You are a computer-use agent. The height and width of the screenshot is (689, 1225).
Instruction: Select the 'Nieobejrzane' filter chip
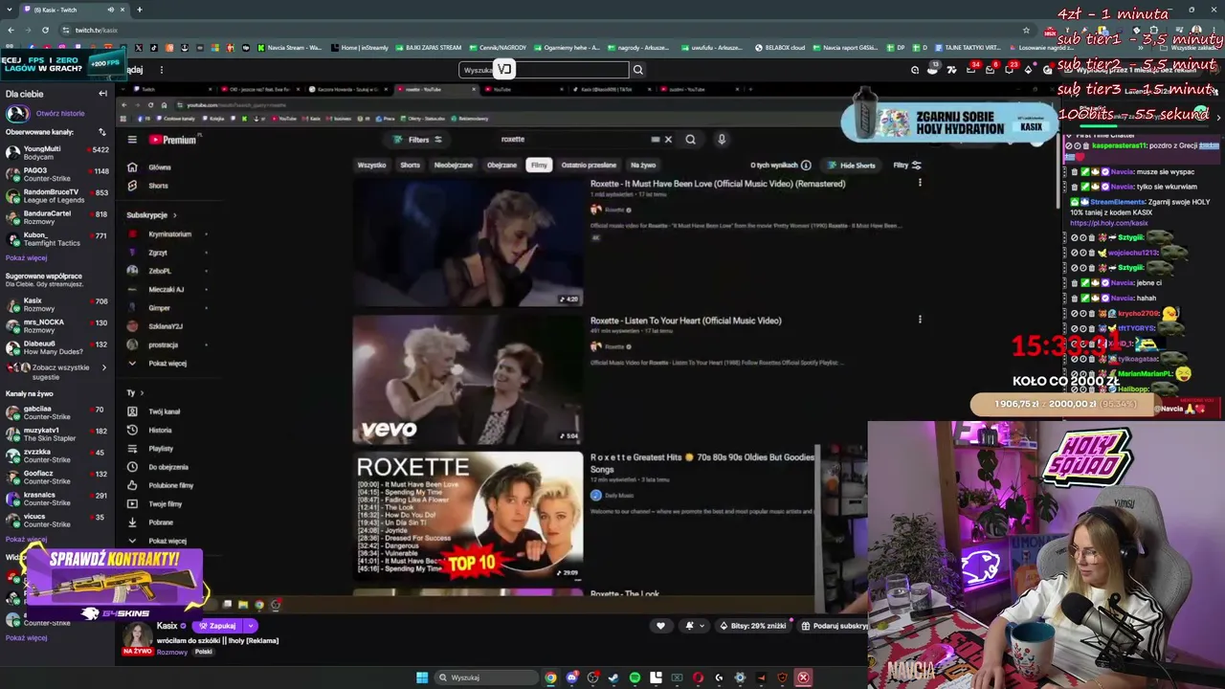click(454, 166)
